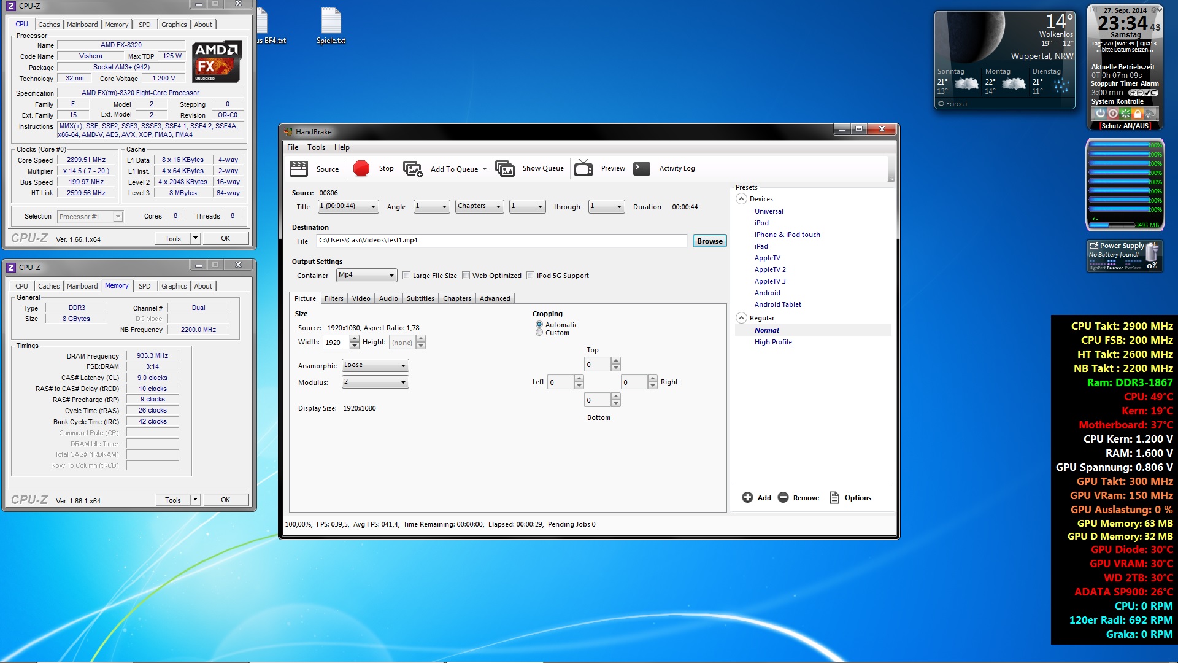Image resolution: width=1178 pixels, height=663 pixels.
Task: Click the Add To Queue icon
Action: coord(412,169)
